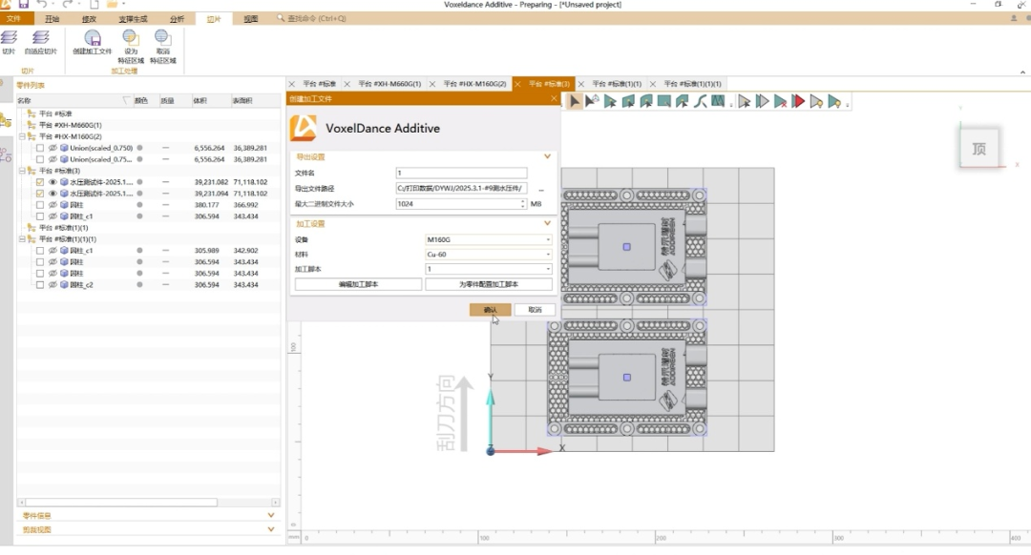Check the Union(scaled_0.750) part checkbox
This screenshot has width=1031, height=555.
[40, 148]
